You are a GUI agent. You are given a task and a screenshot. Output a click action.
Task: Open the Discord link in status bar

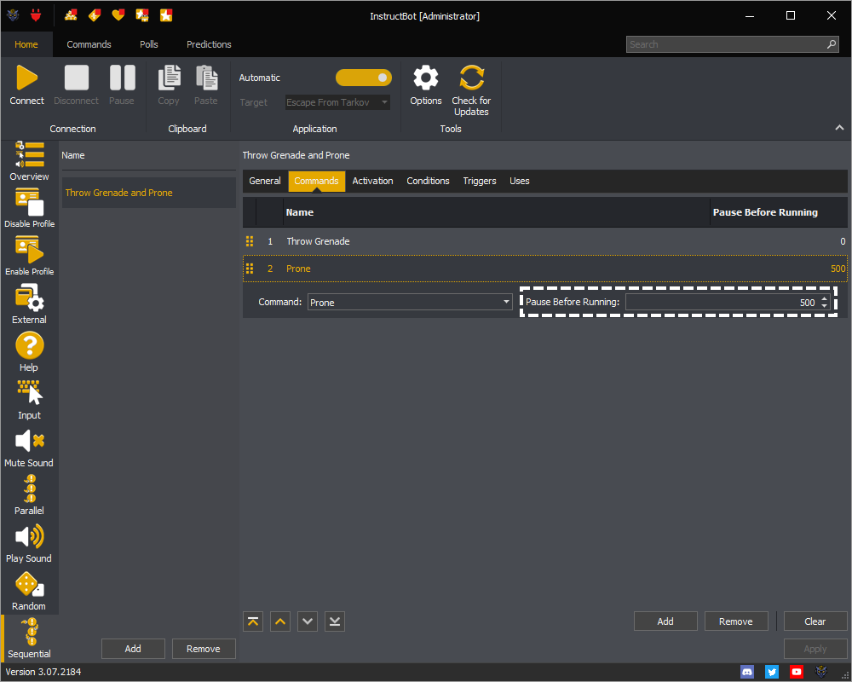(747, 672)
